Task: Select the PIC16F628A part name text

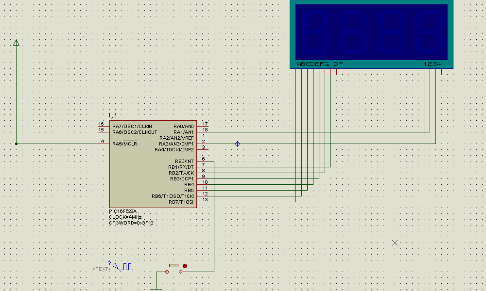Action: (x=122, y=211)
